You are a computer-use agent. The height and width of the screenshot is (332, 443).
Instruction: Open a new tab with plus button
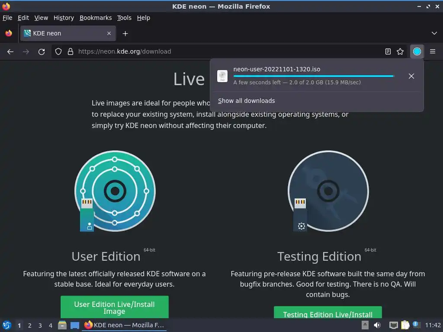(125, 34)
